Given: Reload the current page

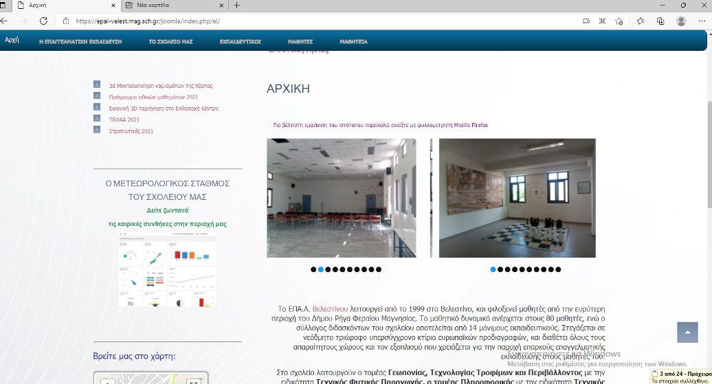Looking at the screenshot, I should [43, 21].
